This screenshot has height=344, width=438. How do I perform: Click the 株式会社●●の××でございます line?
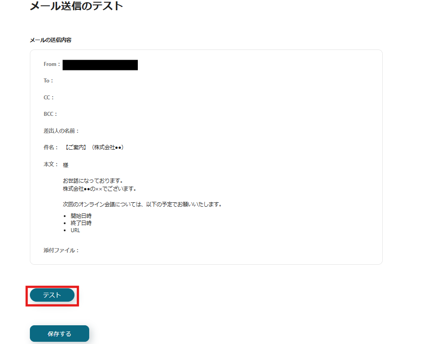pyautogui.click(x=100, y=189)
